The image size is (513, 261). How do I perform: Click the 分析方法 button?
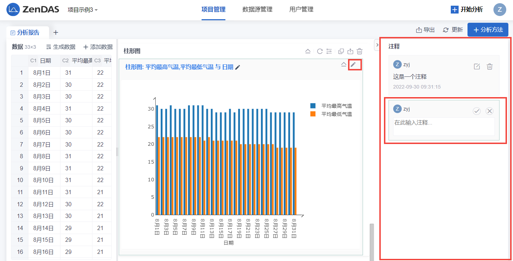(x=488, y=30)
